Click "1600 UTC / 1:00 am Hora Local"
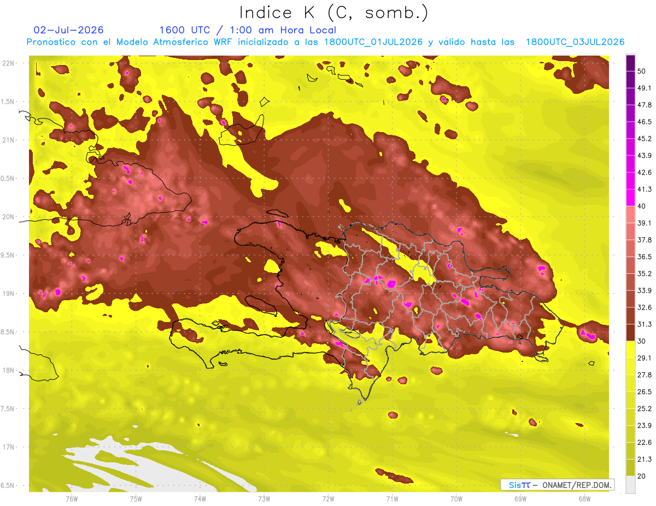This screenshot has height=506, width=656. tap(248, 30)
